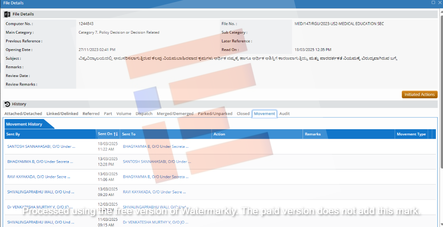The height and width of the screenshot is (227, 443).
Task: Maximize the File Details dialog
Action: tap(433, 3)
